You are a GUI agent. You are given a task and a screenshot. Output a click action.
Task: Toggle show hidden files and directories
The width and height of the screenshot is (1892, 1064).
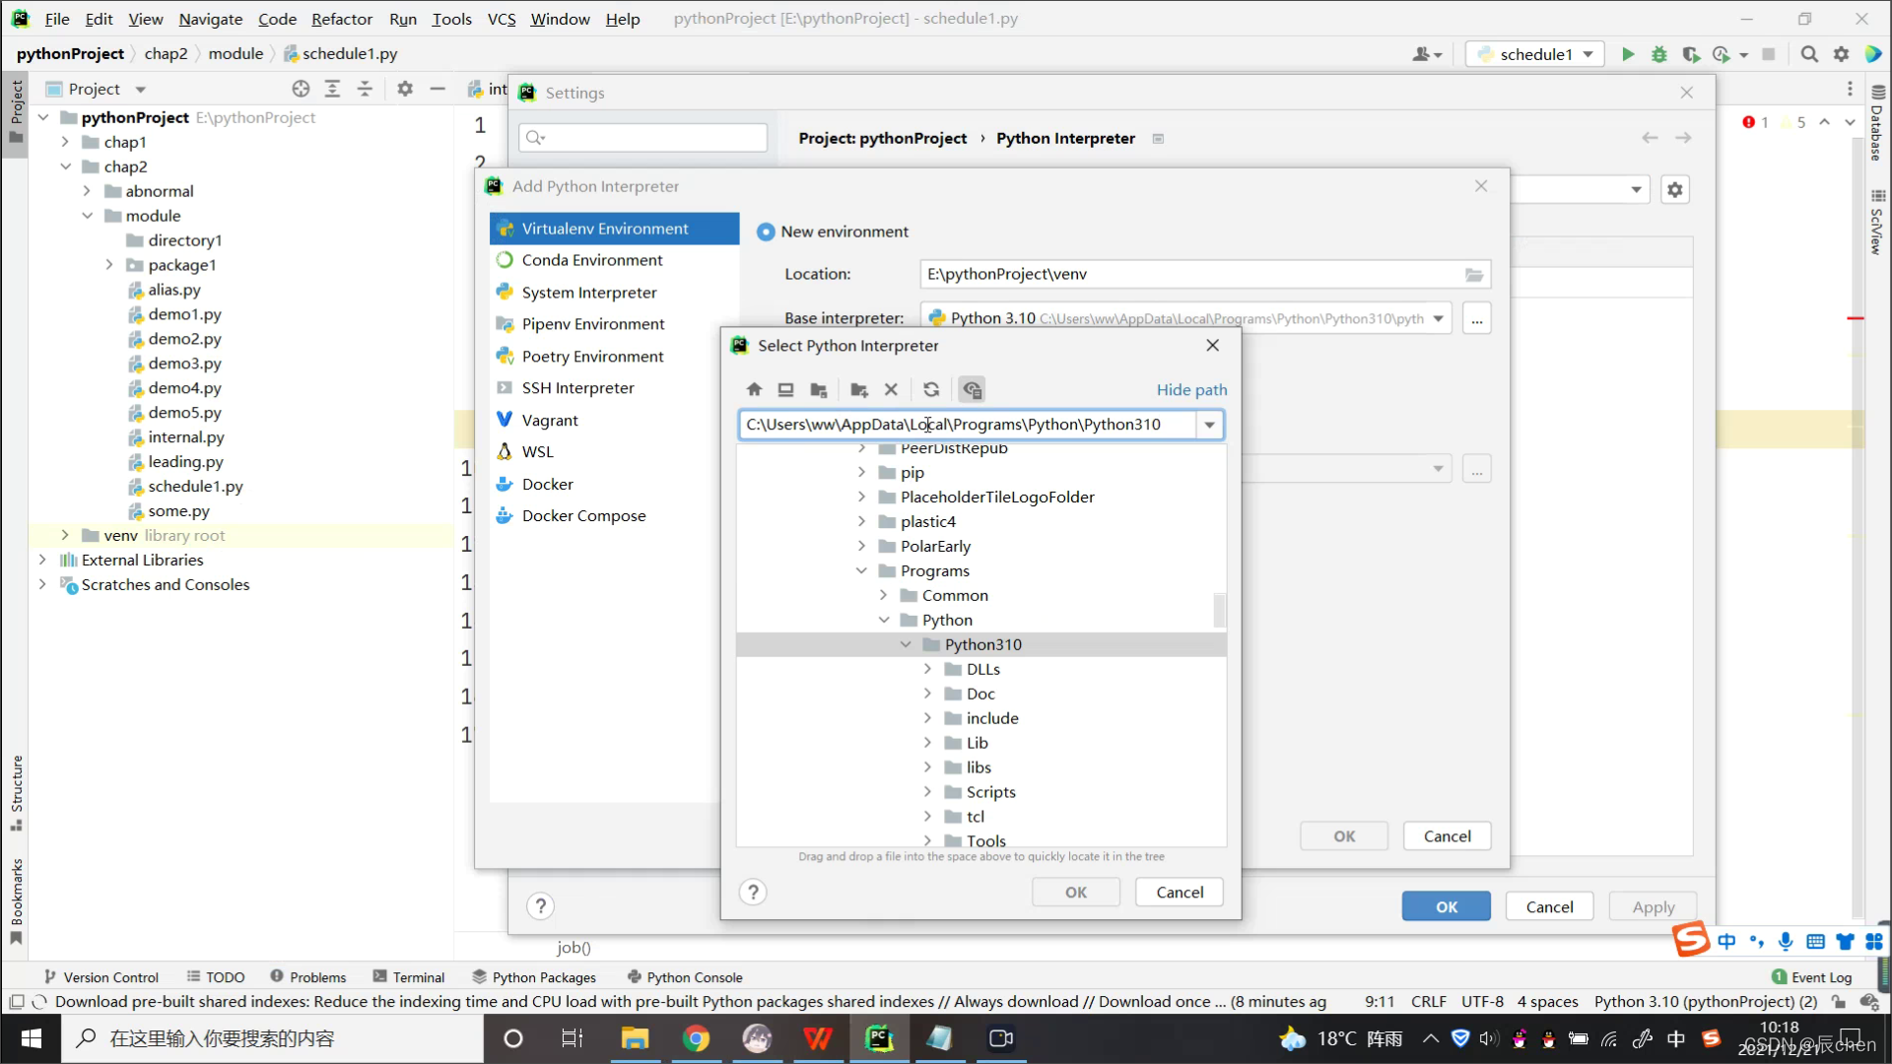click(972, 389)
